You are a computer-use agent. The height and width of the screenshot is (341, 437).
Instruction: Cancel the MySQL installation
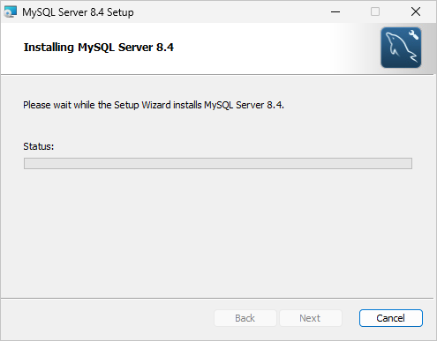391,318
